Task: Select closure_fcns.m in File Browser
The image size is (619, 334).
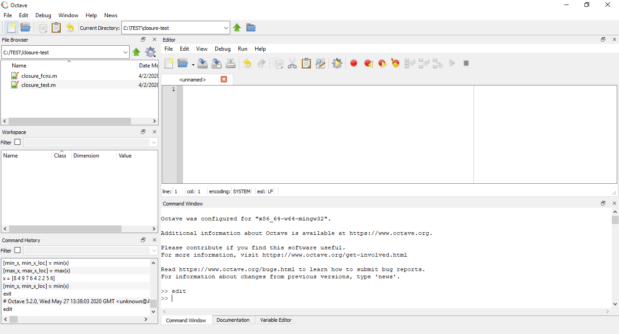Action: (x=39, y=76)
